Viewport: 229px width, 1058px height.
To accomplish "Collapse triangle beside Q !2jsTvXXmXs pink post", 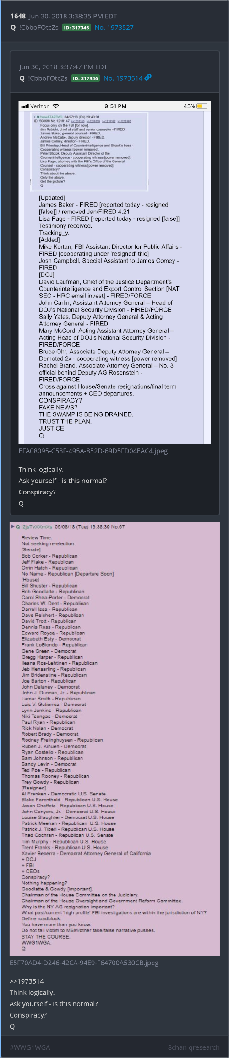I will click(x=13, y=526).
